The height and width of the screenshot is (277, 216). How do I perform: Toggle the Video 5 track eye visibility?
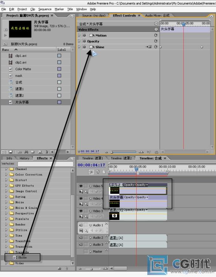[81, 186]
